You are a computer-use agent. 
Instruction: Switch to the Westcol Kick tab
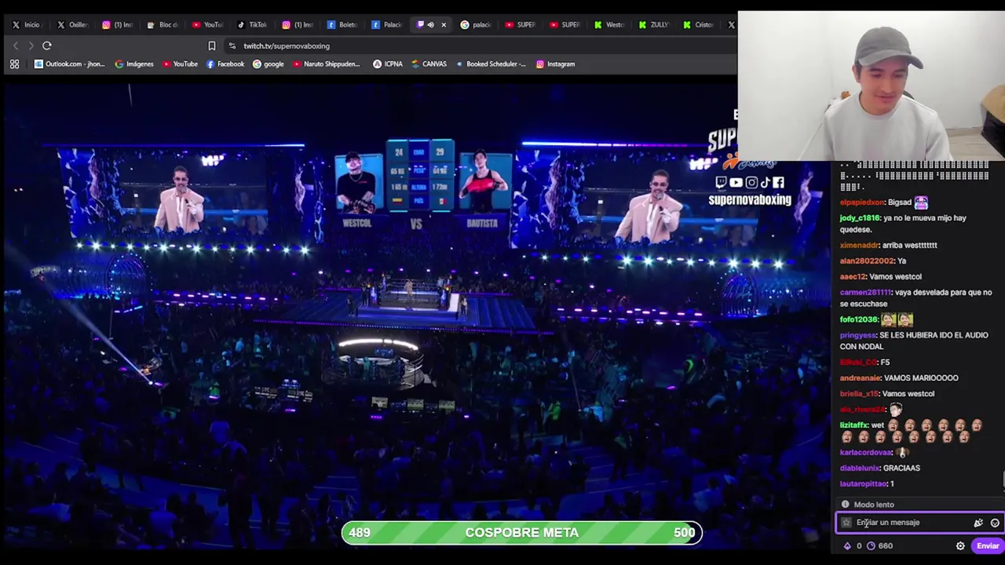click(609, 24)
